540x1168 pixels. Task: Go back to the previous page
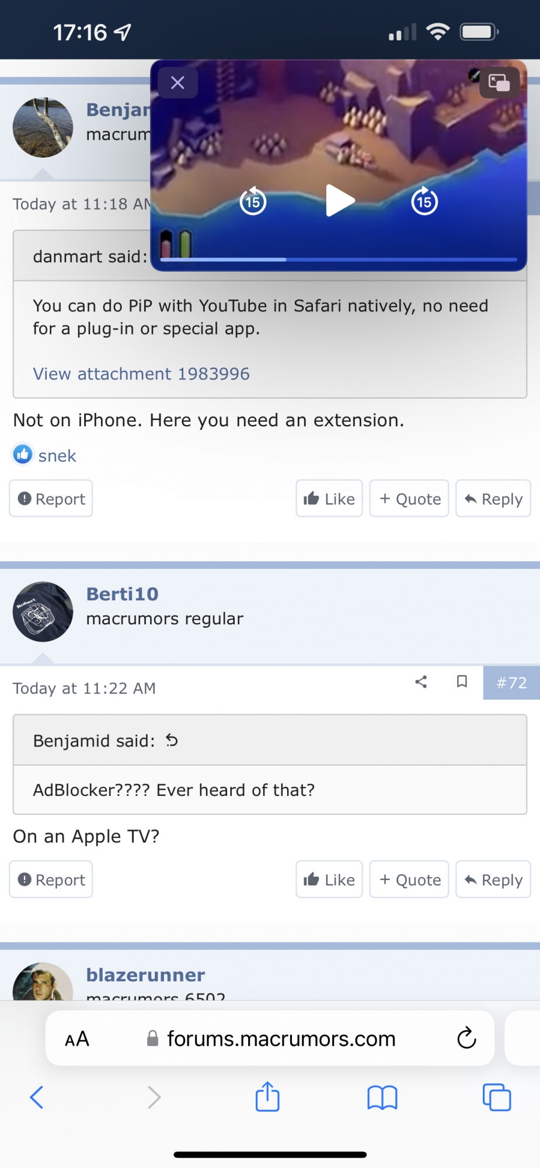tap(37, 1097)
